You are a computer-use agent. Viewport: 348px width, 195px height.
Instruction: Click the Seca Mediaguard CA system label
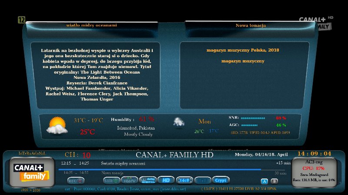(x=314, y=175)
